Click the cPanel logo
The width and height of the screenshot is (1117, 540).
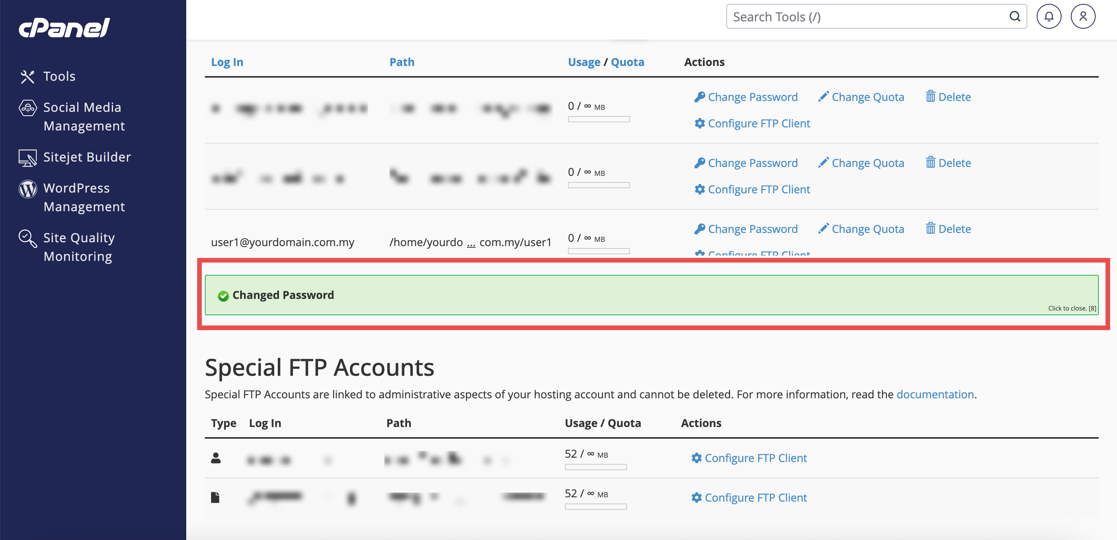click(64, 28)
